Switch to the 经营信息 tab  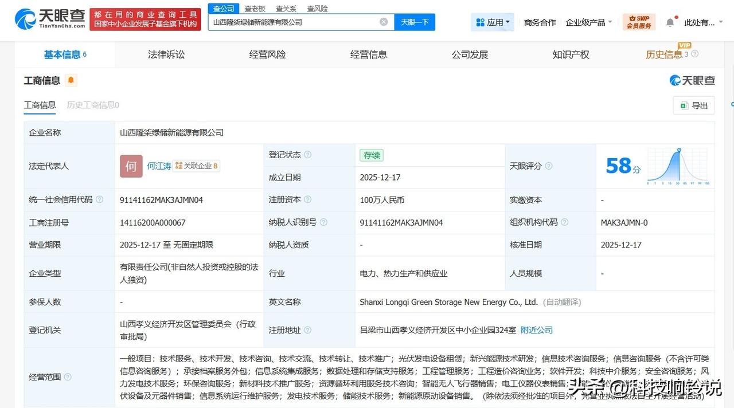[x=369, y=54]
